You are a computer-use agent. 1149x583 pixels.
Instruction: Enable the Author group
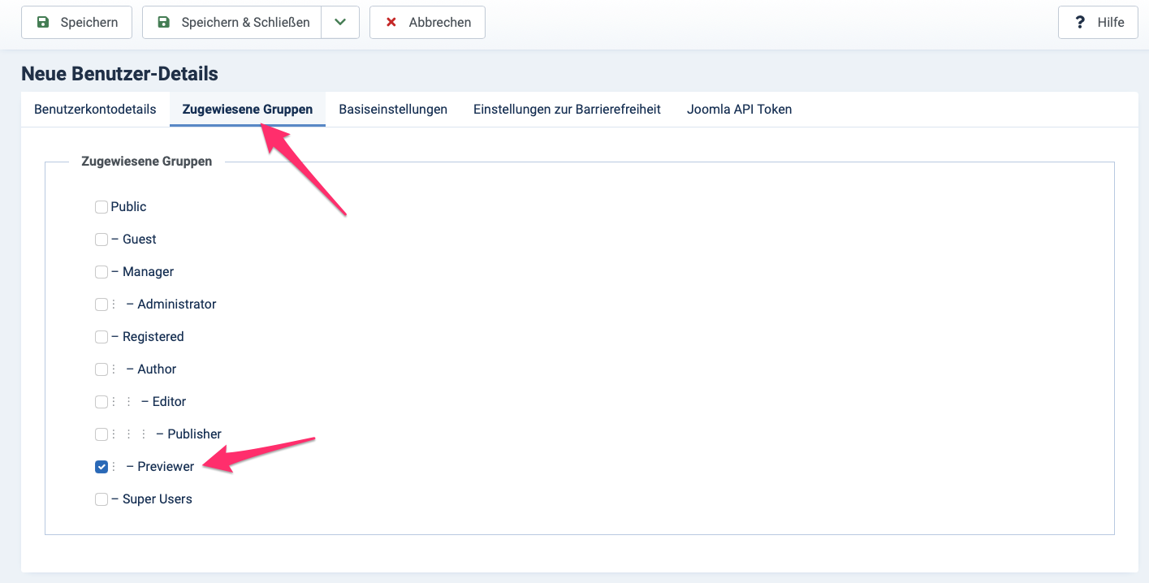[101, 369]
